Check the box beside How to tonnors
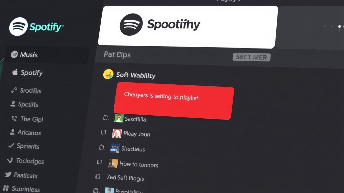Screen dimensions: 344x193 point(99,162)
